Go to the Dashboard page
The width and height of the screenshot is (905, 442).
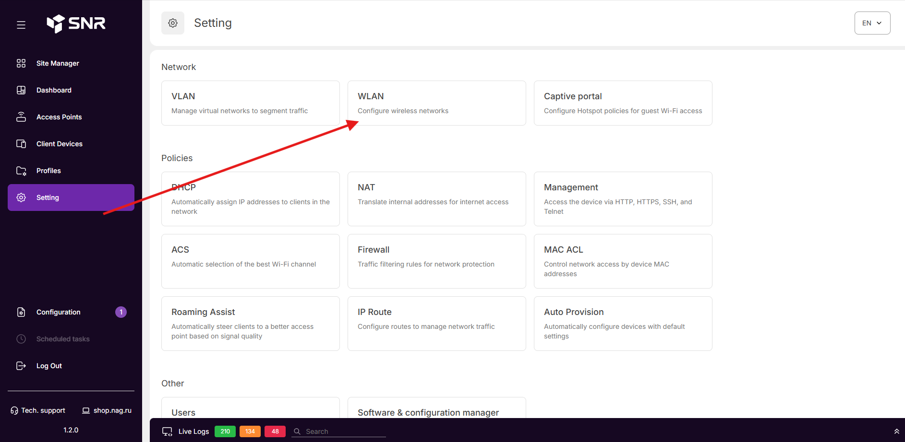coord(71,90)
